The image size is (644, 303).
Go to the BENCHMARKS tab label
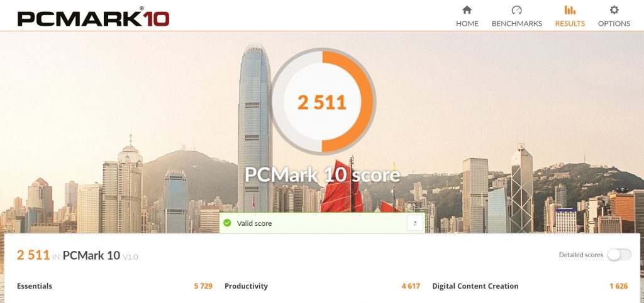[x=517, y=24]
